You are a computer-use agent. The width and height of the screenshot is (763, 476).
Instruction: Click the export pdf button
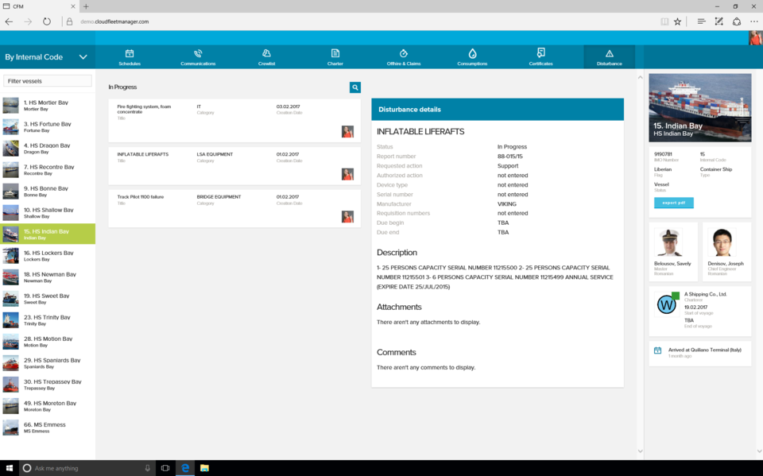[x=673, y=203]
